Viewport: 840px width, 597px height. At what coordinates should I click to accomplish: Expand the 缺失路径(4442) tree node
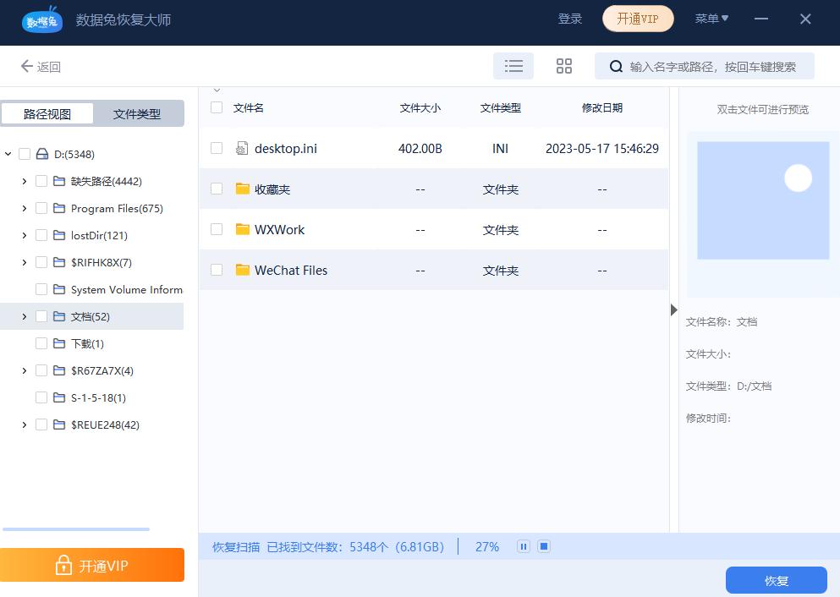click(x=24, y=181)
